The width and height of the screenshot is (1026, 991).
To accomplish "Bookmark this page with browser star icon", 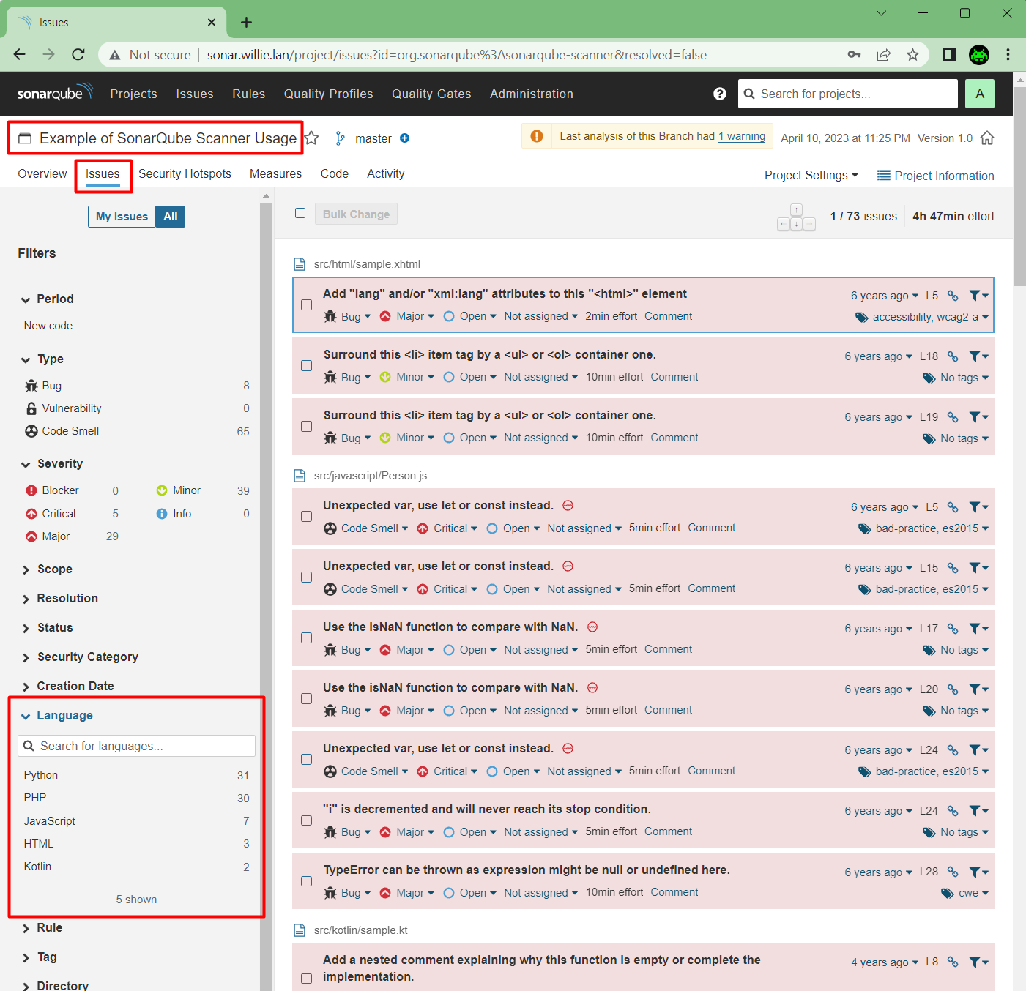I will click(x=912, y=55).
